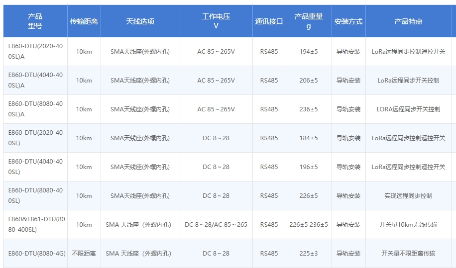Select weight value 184±5
The image size is (456, 268).
click(x=309, y=138)
